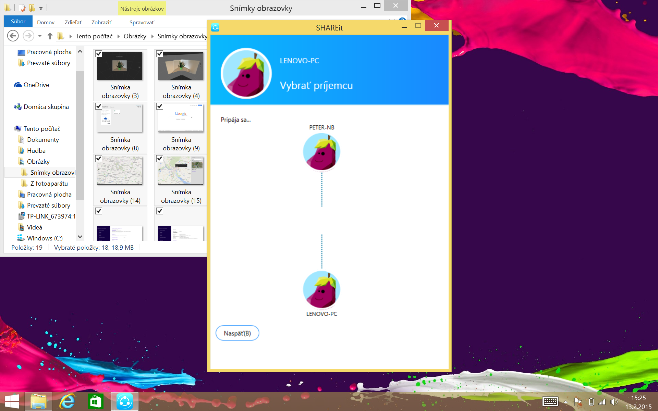Uncheck Snímka obrazovky (8) checkbox

[x=99, y=106]
